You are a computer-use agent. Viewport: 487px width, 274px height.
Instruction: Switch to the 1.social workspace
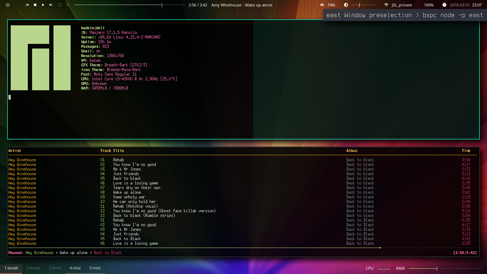click(x=11, y=268)
